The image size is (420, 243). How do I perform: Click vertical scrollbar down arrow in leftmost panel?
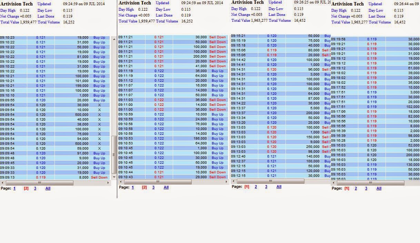[x=114, y=177]
